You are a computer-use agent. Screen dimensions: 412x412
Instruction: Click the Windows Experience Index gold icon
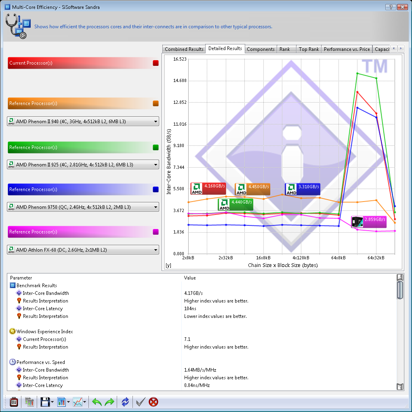click(x=13, y=331)
